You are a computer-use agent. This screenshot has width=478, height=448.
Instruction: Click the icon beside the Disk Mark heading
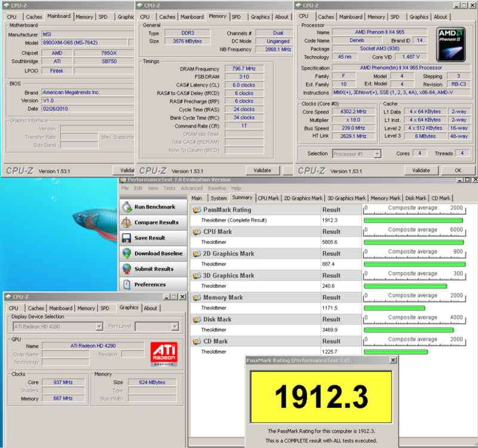tap(197, 319)
